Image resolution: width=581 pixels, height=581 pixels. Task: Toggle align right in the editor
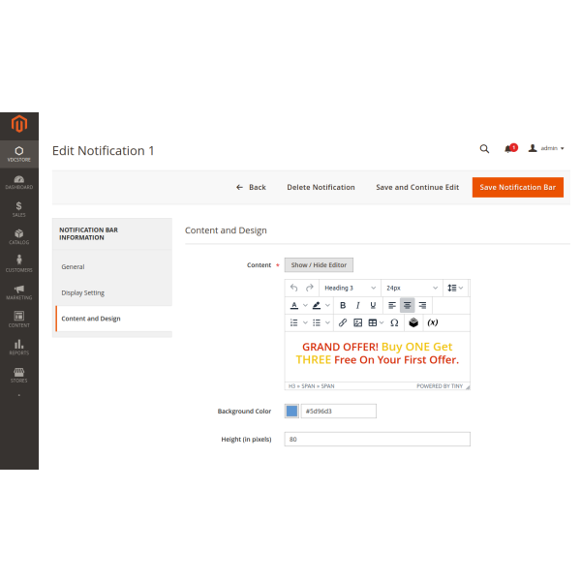pyautogui.click(x=422, y=305)
